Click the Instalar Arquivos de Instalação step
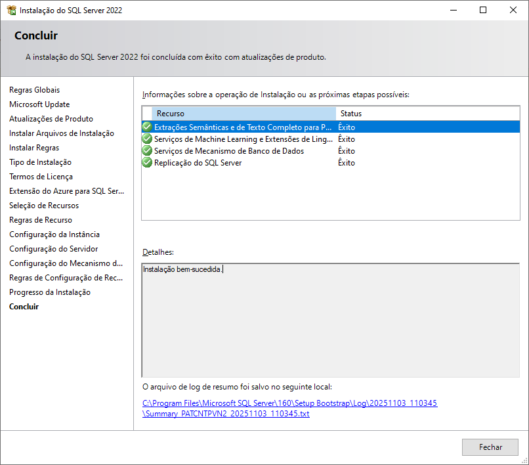 click(62, 133)
